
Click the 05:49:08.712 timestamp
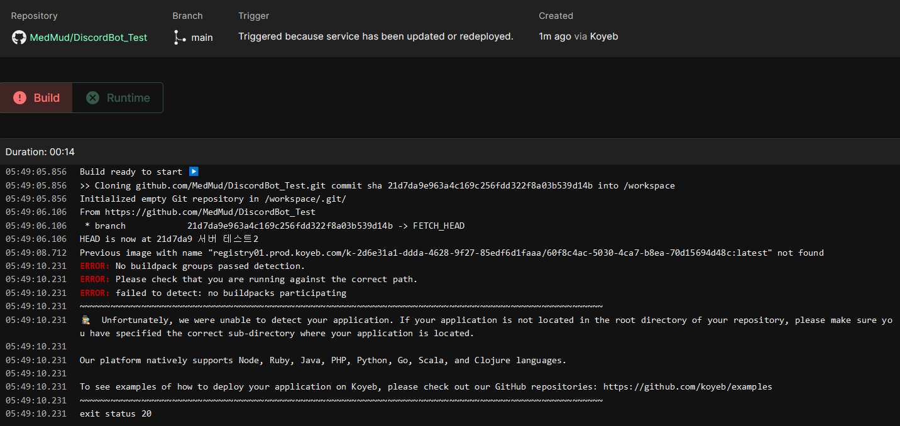coord(36,253)
